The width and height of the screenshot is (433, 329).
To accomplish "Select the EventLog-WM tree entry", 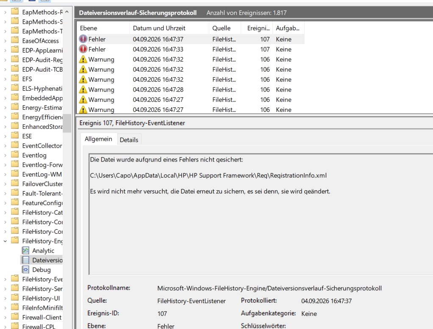I will click(x=42, y=174).
